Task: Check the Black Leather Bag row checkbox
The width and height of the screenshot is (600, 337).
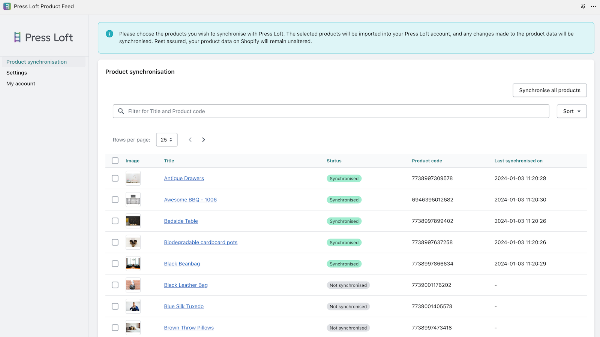Action: coord(115,285)
